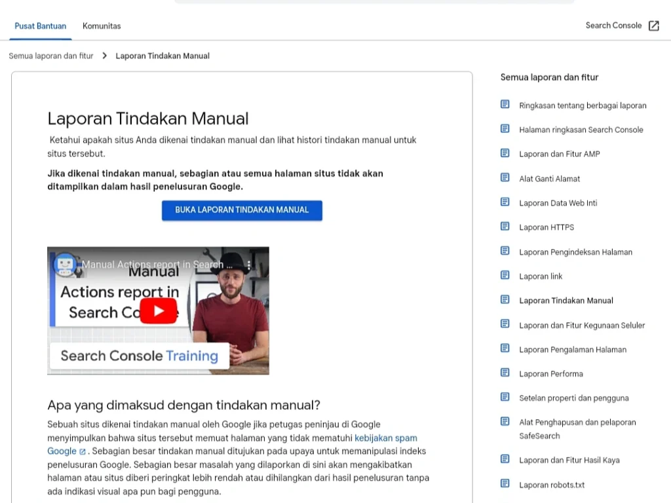671x503 pixels.
Task: Follow the kebijakan spam Google link
Action: click(x=385, y=438)
